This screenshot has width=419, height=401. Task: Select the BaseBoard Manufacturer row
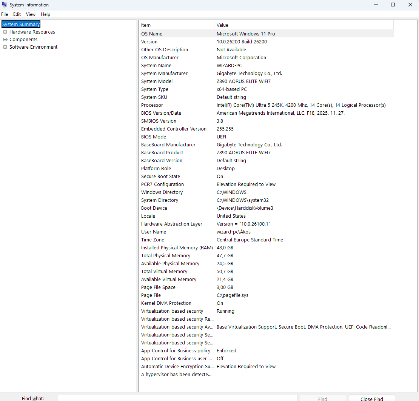(266, 145)
